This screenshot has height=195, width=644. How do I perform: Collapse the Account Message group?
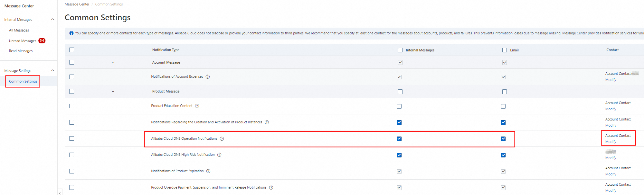pos(113,62)
